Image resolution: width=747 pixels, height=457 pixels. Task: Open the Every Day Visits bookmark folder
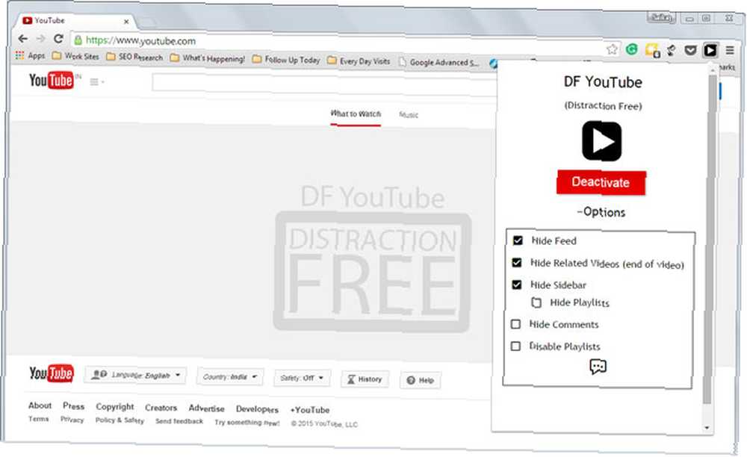coord(359,61)
